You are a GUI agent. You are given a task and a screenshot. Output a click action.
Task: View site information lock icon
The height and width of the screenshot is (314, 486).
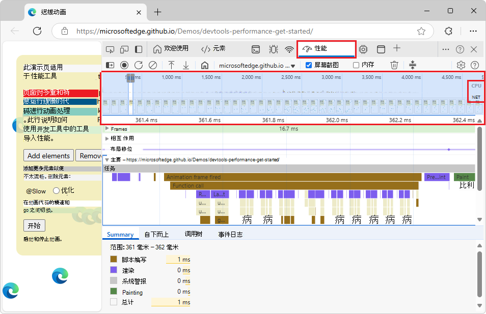(65, 31)
